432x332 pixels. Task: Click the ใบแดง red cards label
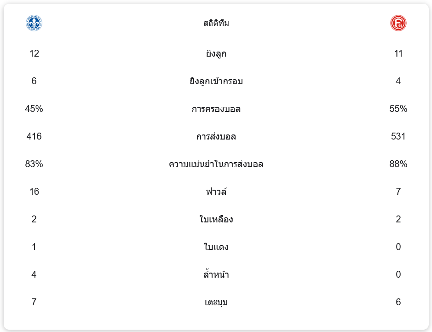(216, 247)
